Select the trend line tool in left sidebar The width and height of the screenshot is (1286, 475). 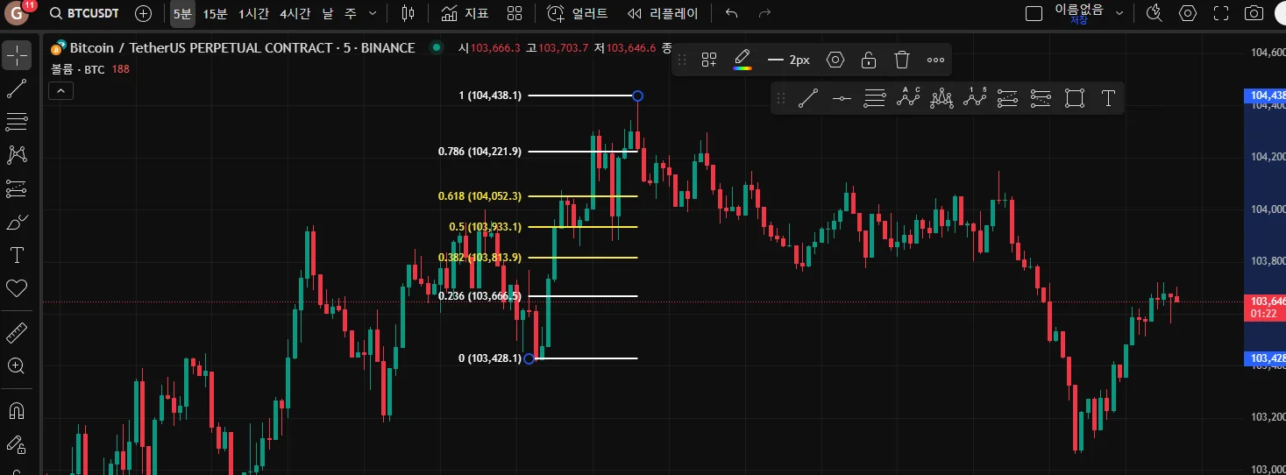[x=17, y=89]
